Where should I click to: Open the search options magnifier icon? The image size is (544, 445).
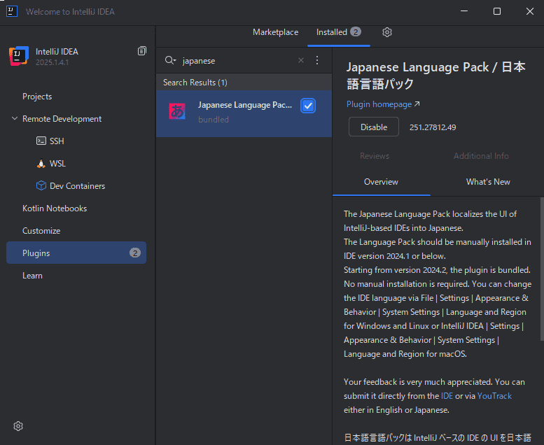click(169, 61)
